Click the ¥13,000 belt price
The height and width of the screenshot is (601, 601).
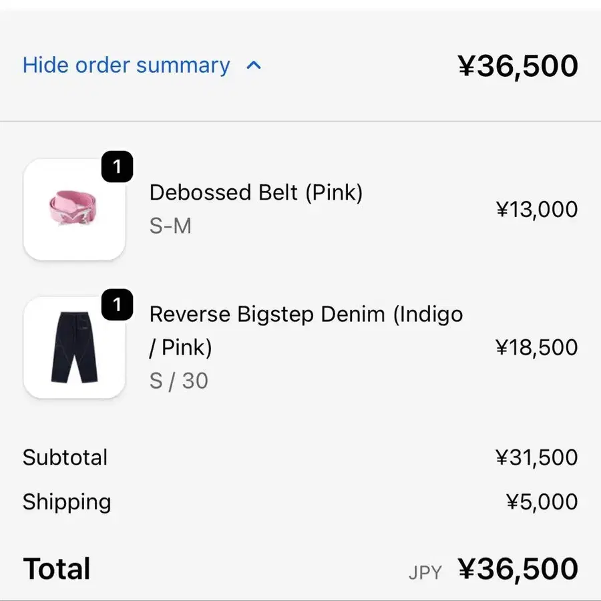(536, 210)
